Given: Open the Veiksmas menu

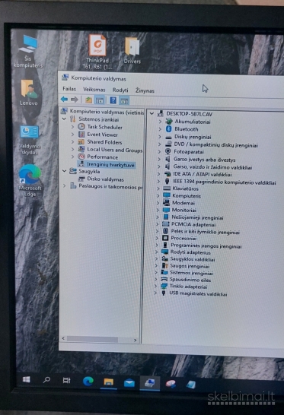Looking at the screenshot, I should [x=94, y=90].
